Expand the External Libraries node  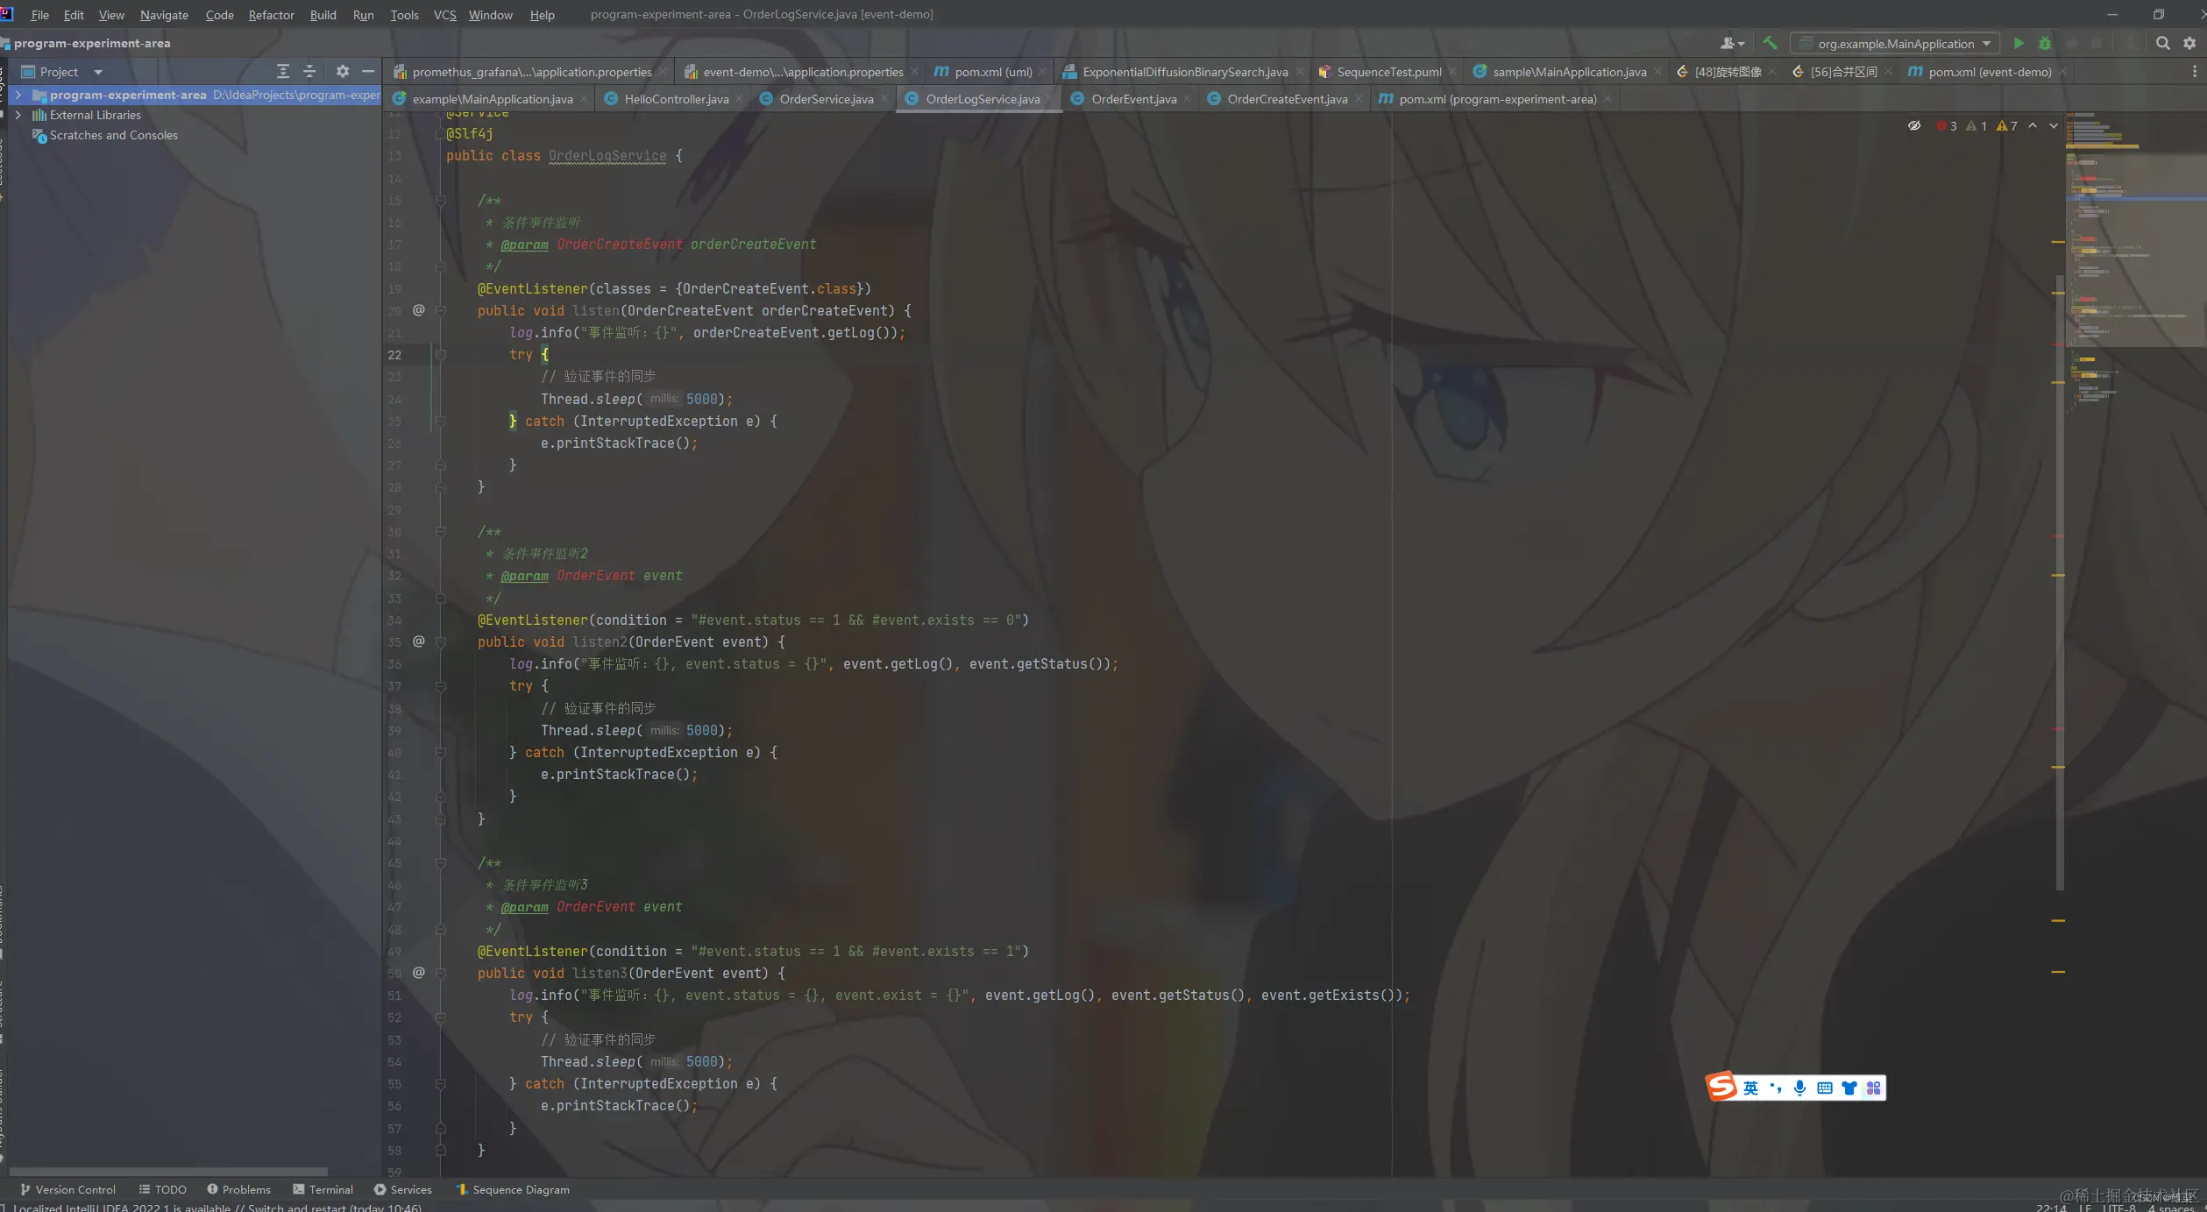click(x=18, y=115)
